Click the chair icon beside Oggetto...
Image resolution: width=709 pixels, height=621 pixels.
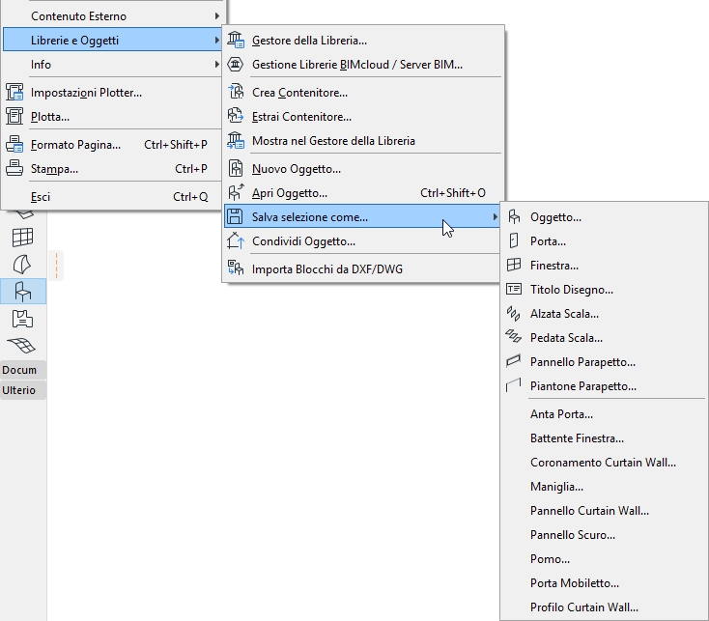point(514,217)
